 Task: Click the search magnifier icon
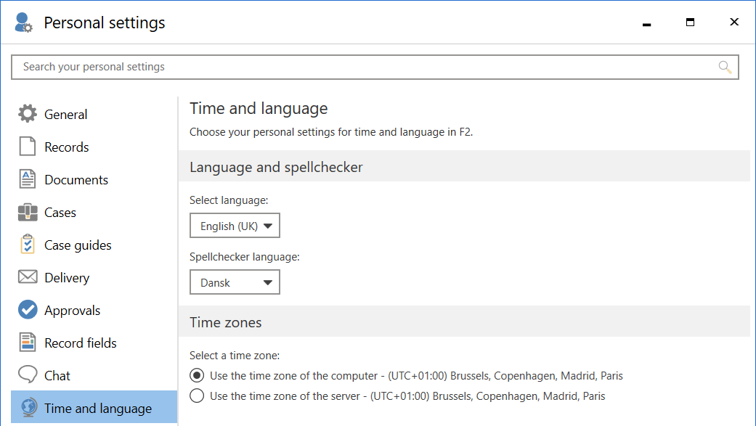(x=725, y=67)
